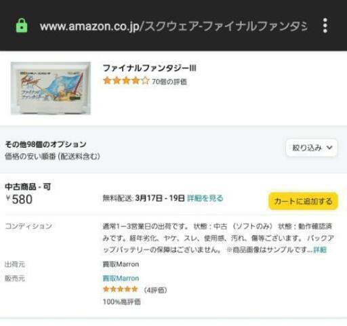Viewport: 347px width, 326px height.
Task: Expand the 絞り込み filter dropdown
Action: point(312,148)
